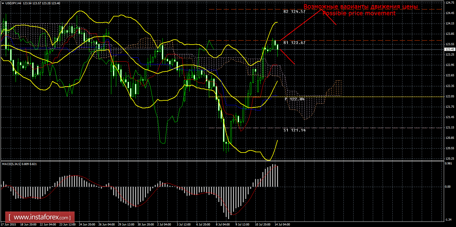Click the English 'Possible price movement' caption
Screen dimensions: 456x227
[359, 13]
